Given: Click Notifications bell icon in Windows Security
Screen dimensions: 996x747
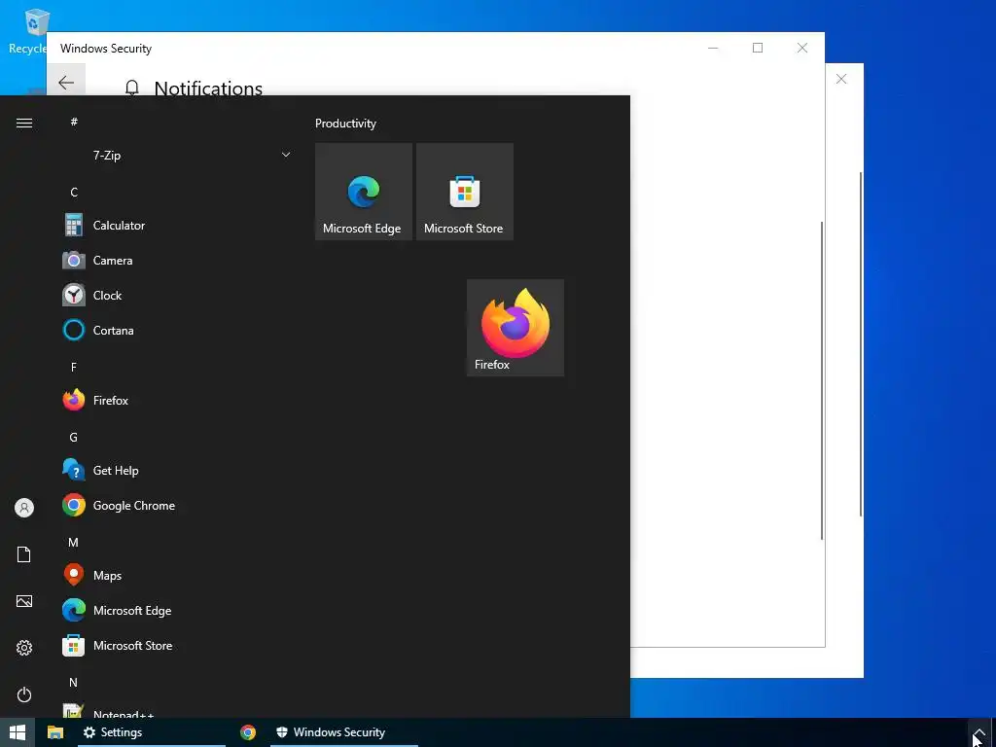Looking at the screenshot, I should tap(131, 88).
